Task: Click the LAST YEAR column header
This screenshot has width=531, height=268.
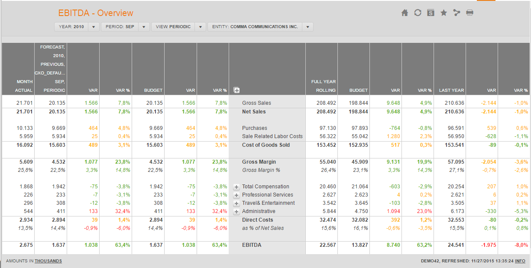Action: pos(451,90)
